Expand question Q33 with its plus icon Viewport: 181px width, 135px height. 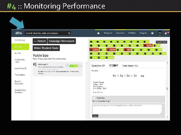tap(130, 53)
